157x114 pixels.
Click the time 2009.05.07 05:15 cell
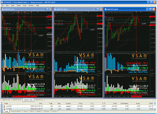click(x=36, y=106)
